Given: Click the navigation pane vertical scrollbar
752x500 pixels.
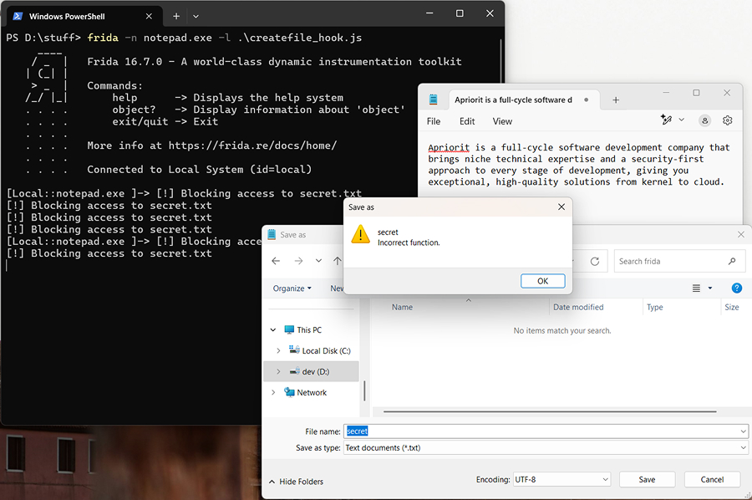Looking at the screenshot, I should (x=364, y=390).
